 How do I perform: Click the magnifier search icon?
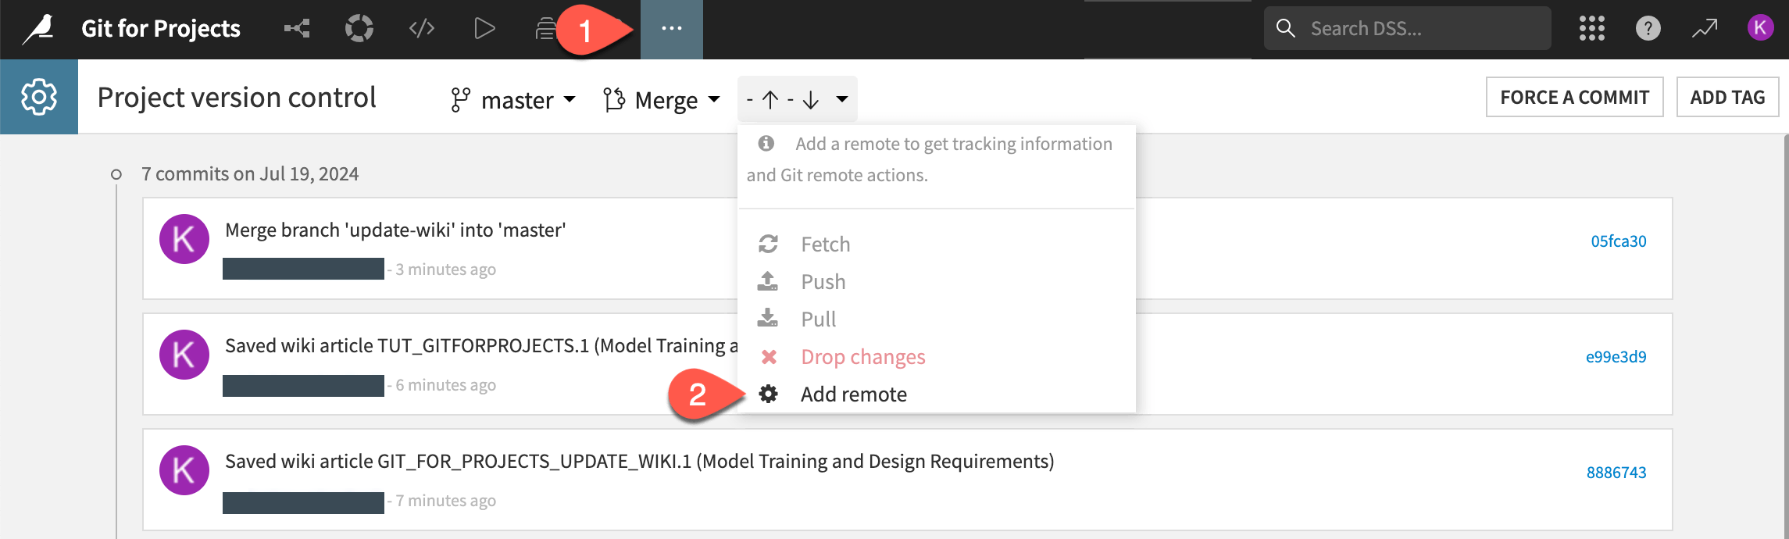pyautogui.click(x=1285, y=28)
